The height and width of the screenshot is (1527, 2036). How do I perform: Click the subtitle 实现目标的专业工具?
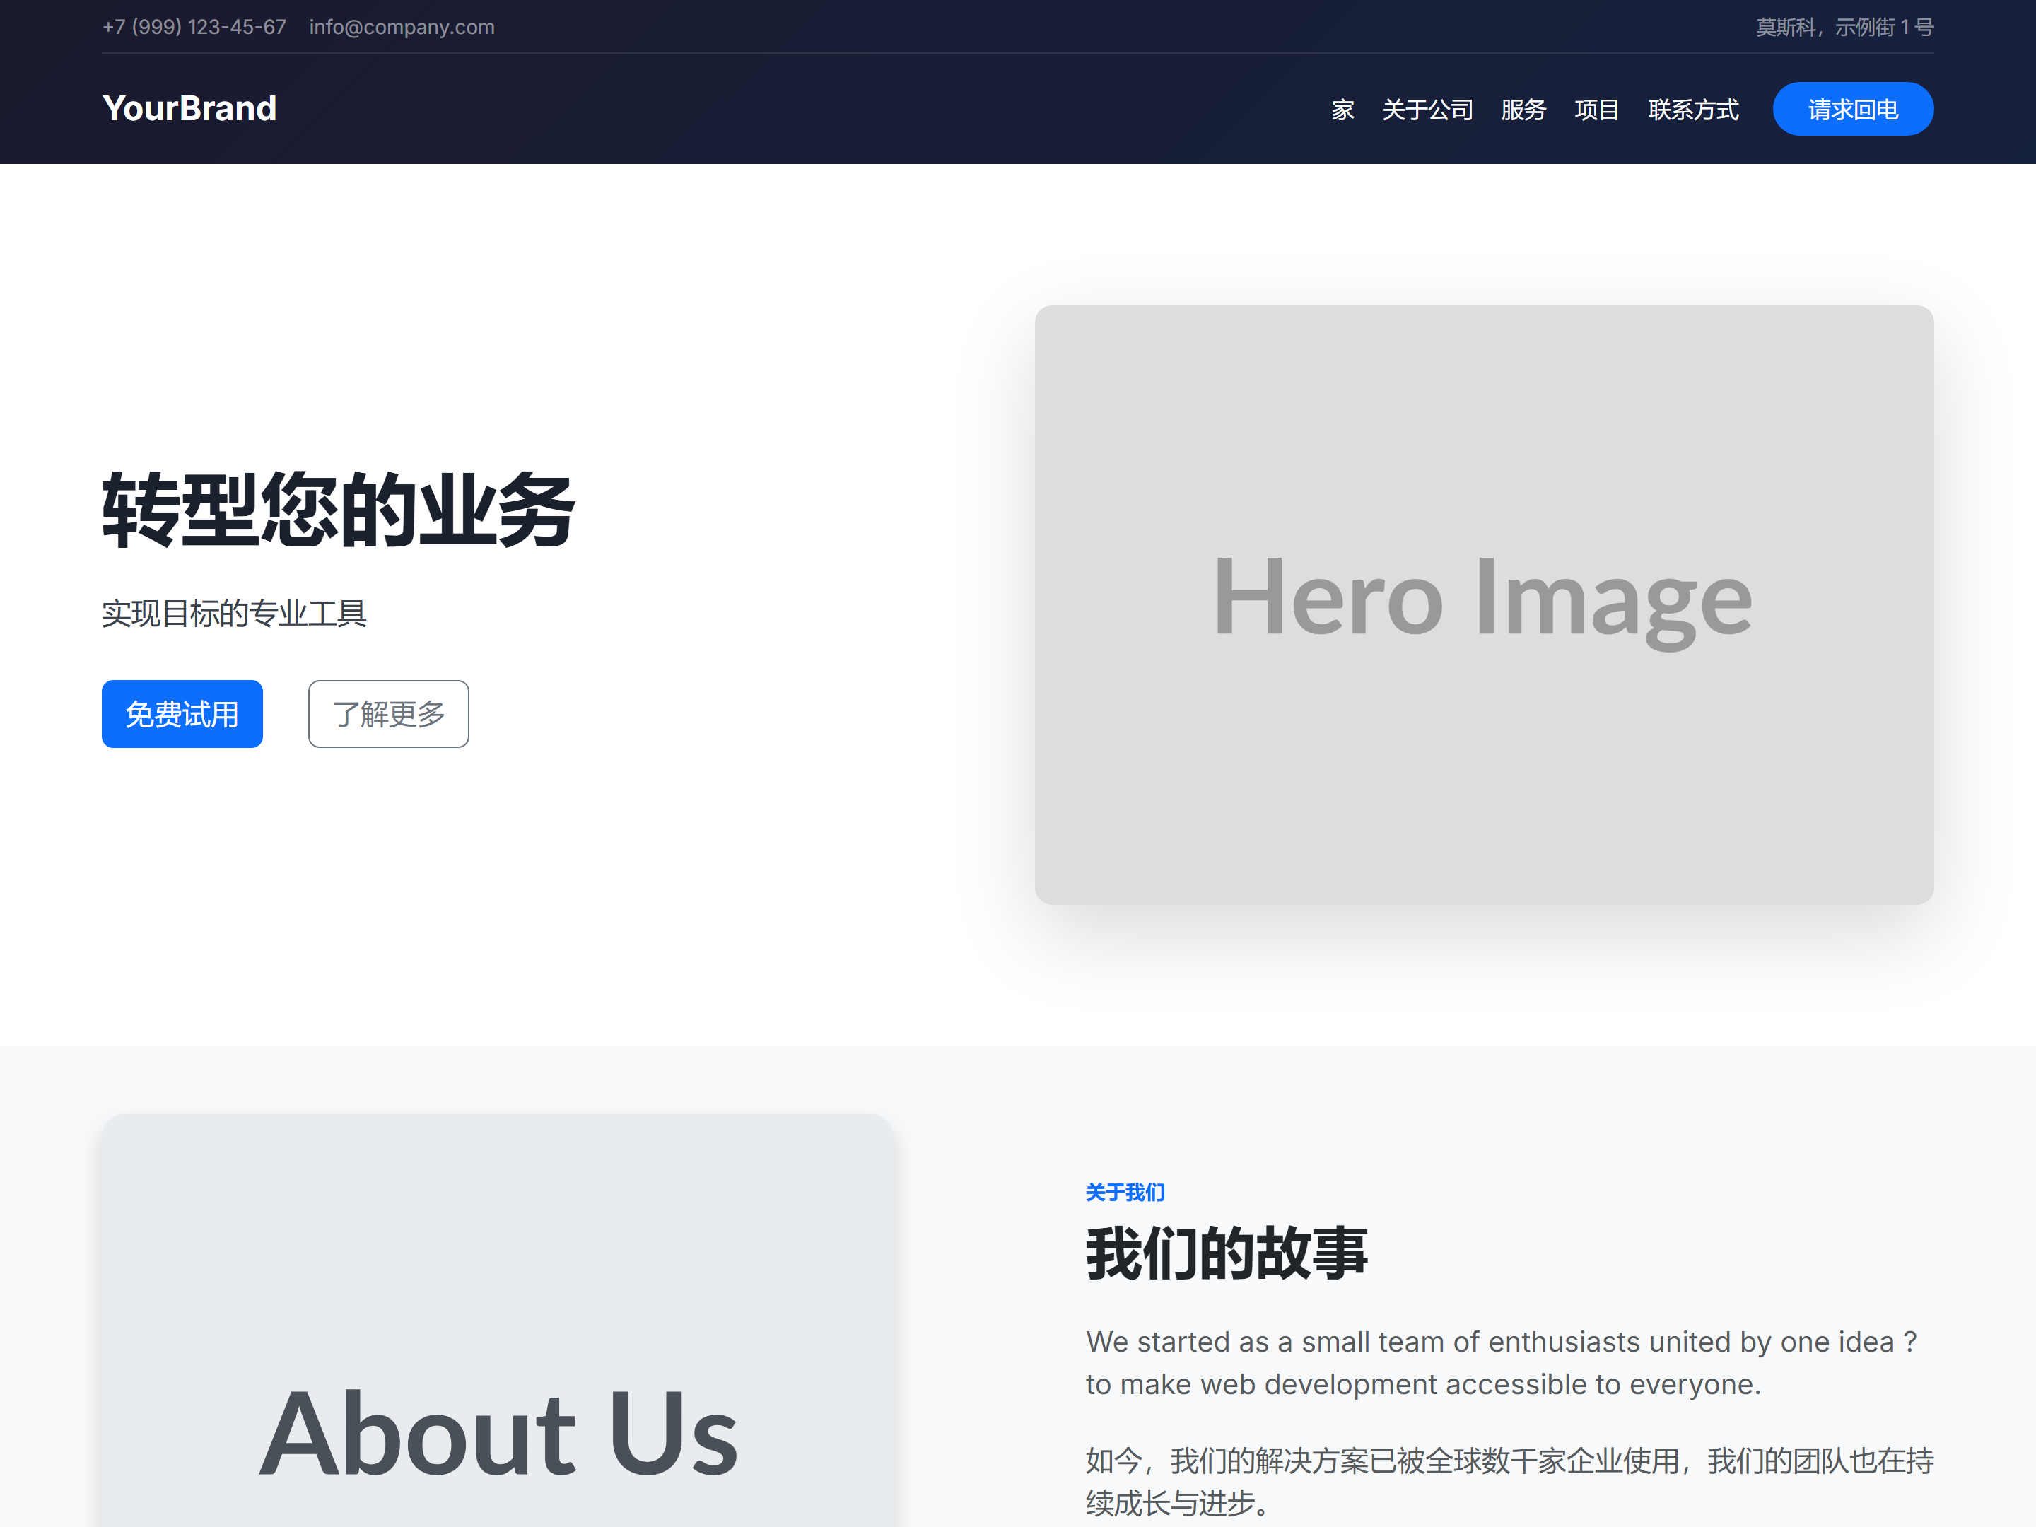coord(235,613)
